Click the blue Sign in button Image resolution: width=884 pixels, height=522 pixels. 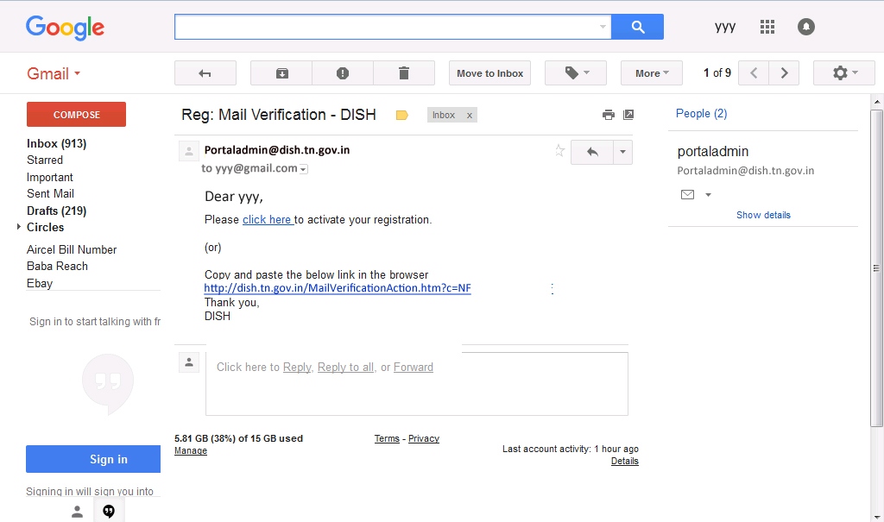93,459
